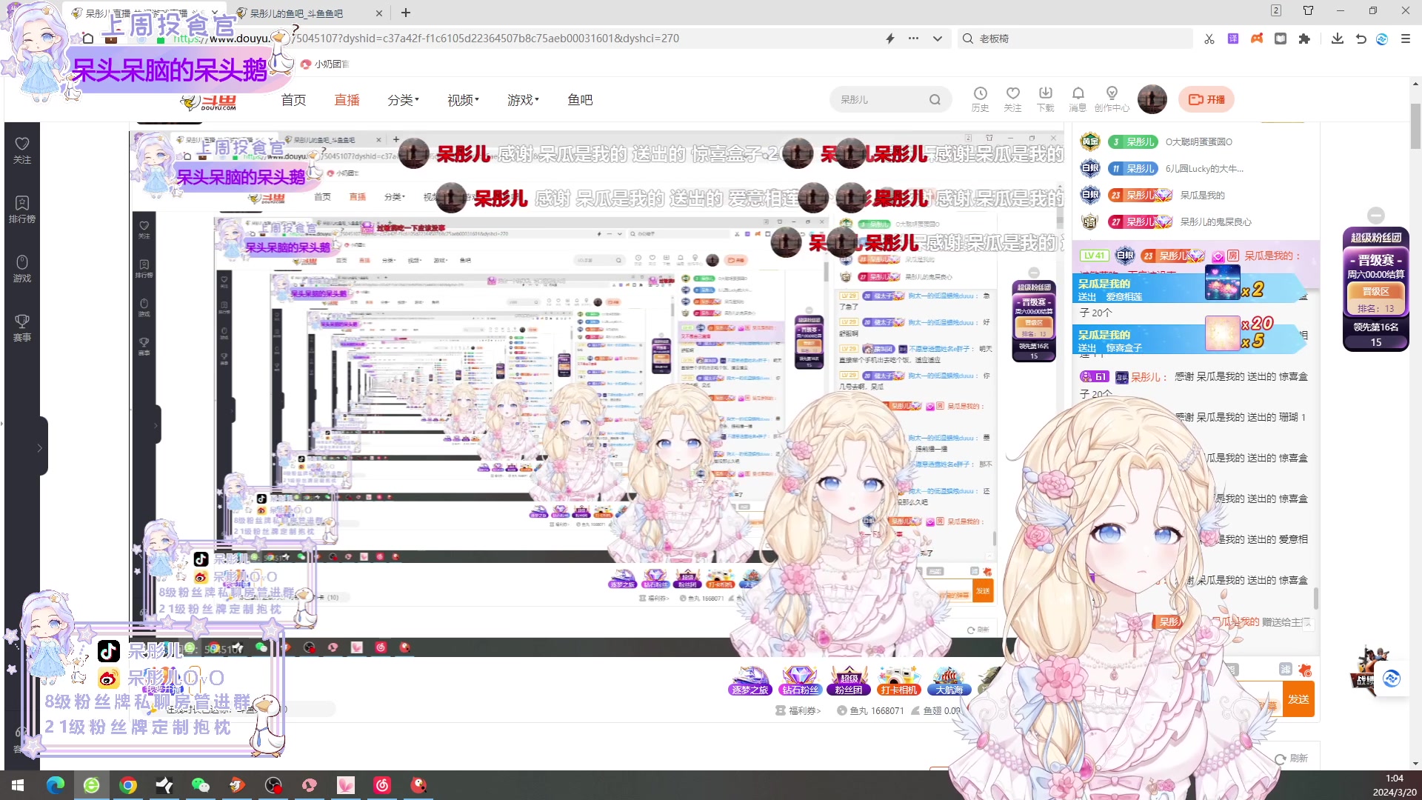This screenshot has height=800, width=1422.
Task: Click user O大聪明蛋蛋圆O in VIP list
Action: click(x=1199, y=141)
